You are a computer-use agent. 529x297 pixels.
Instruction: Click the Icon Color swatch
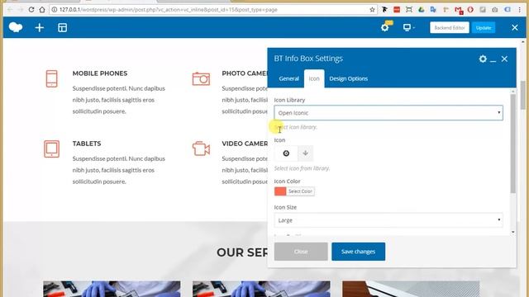280,191
